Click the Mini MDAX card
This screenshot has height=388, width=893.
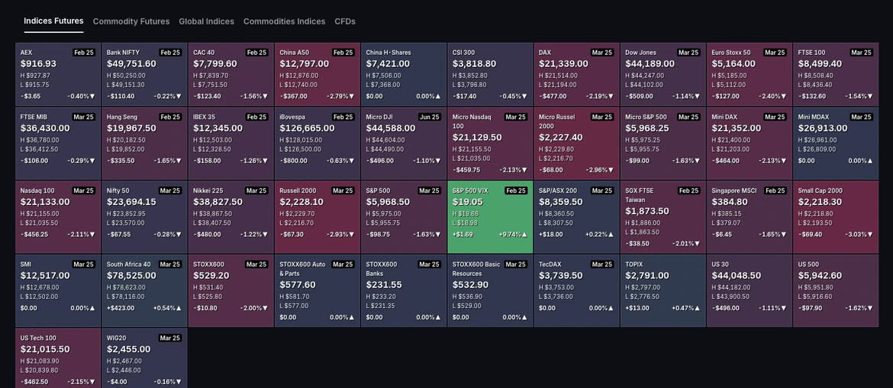(x=836, y=144)
